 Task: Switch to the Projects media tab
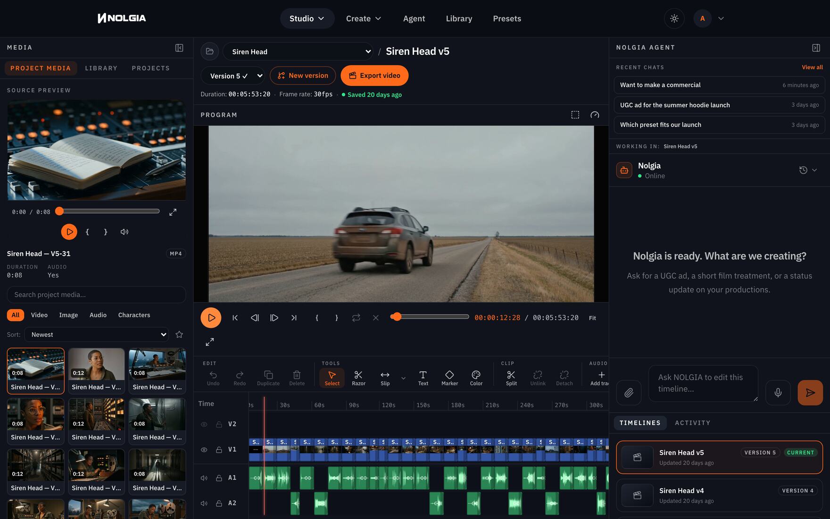(150, 68)
